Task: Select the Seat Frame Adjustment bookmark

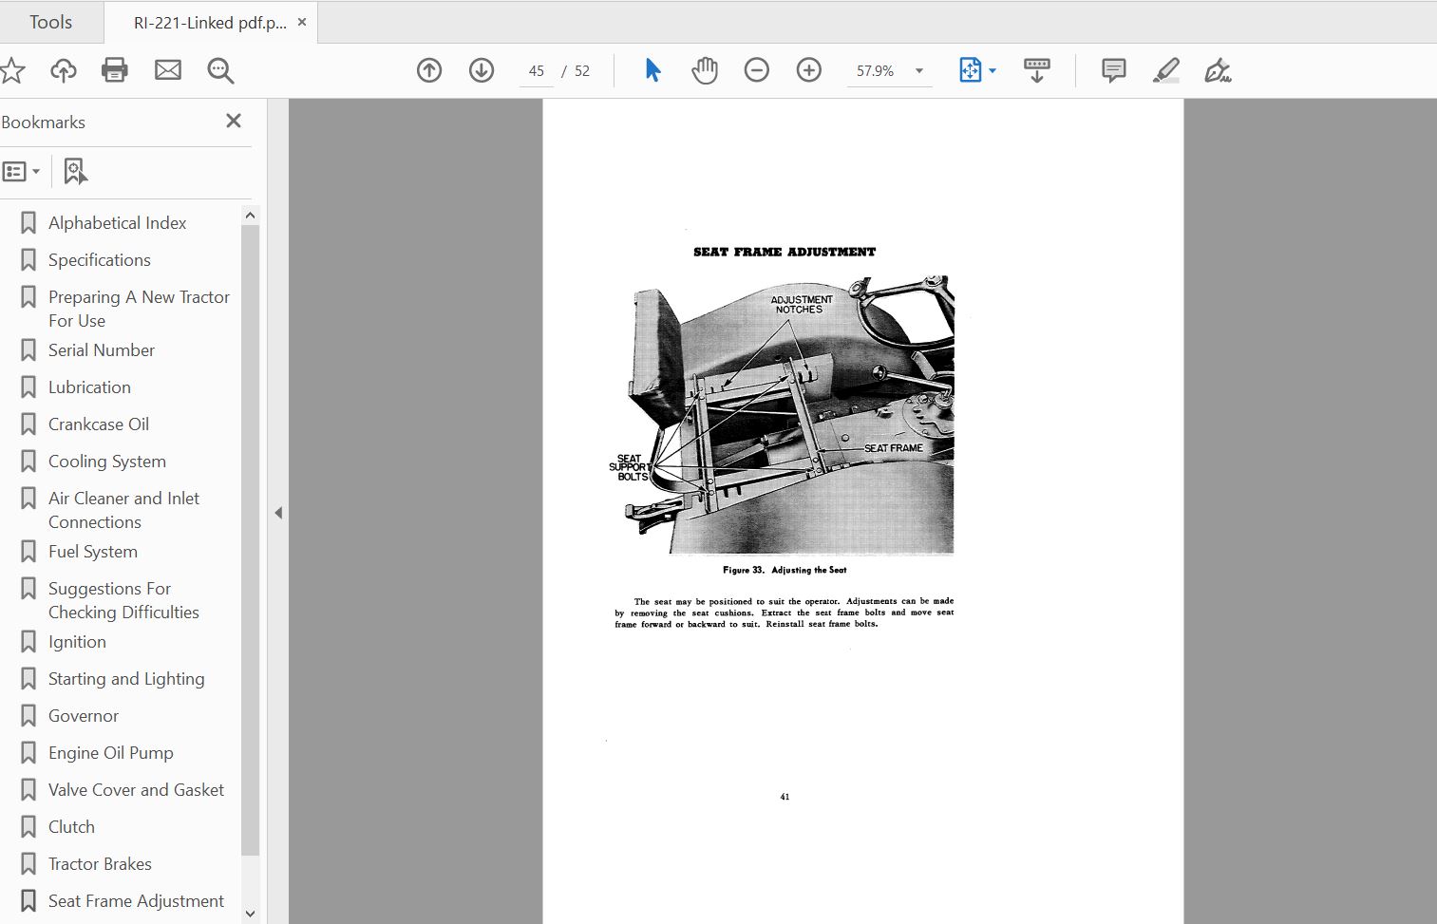Action: pos(136,901)
